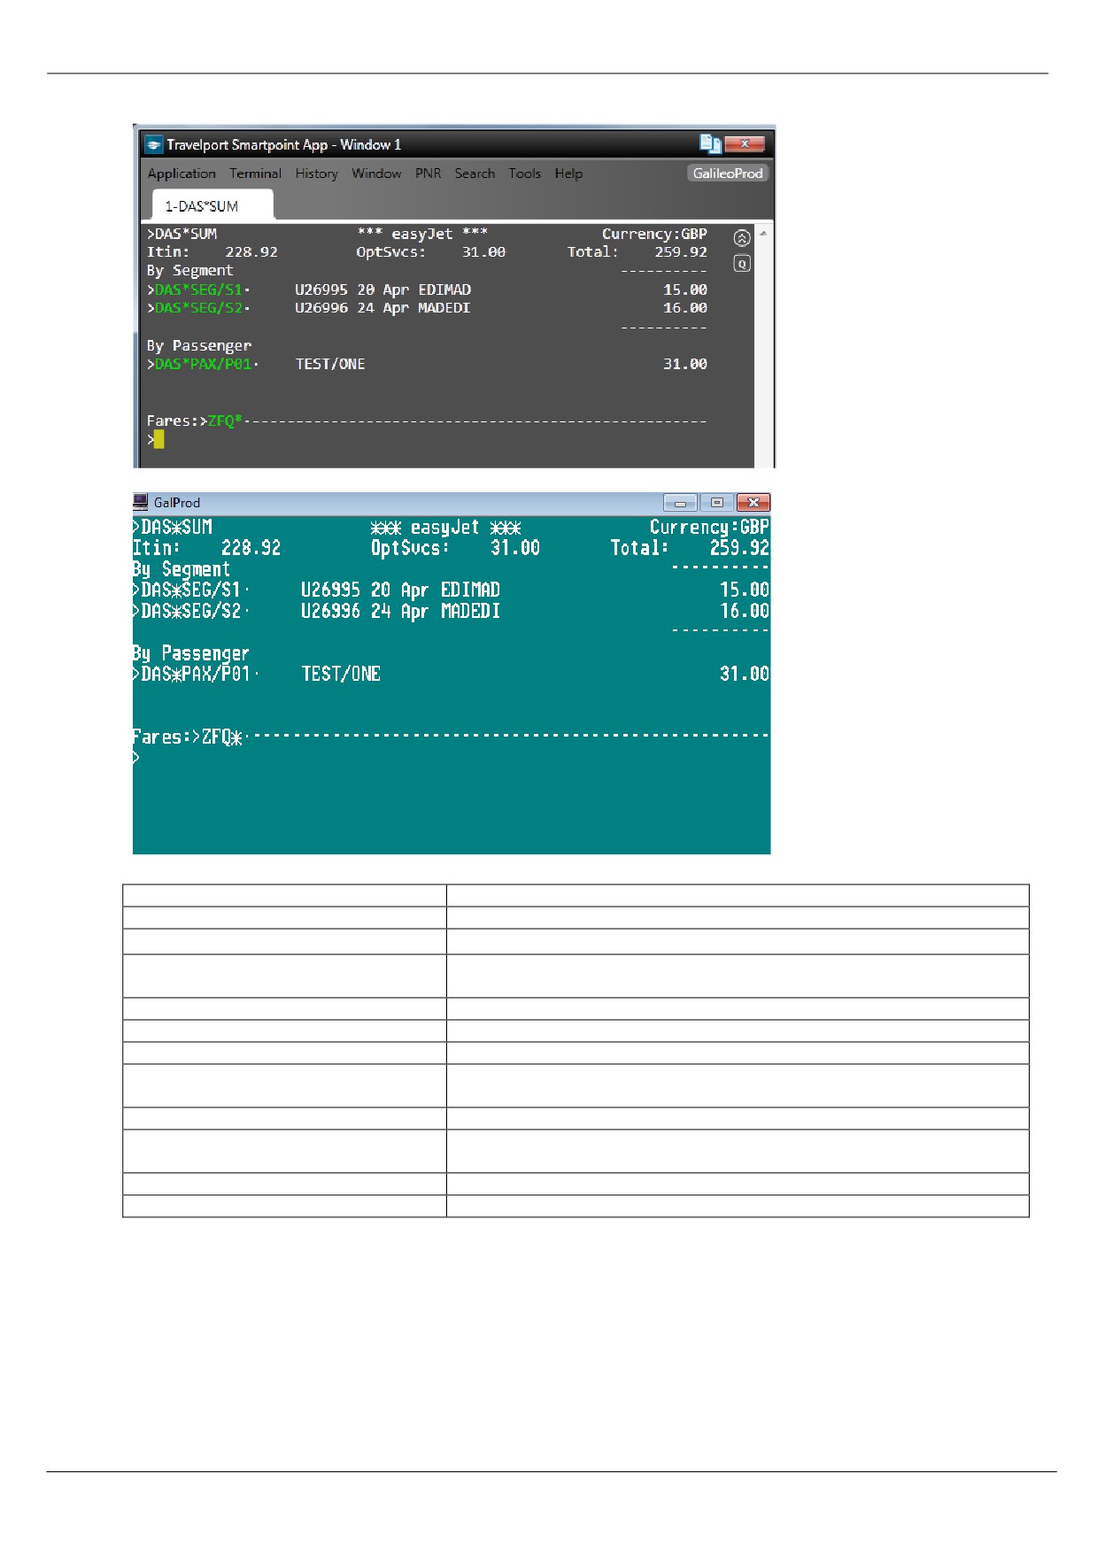Click the '15.00' segment amount in Smartpoint
The width and height of the screenshot is (1097, 1551).
pyautogui.click(x=685, y=289)
